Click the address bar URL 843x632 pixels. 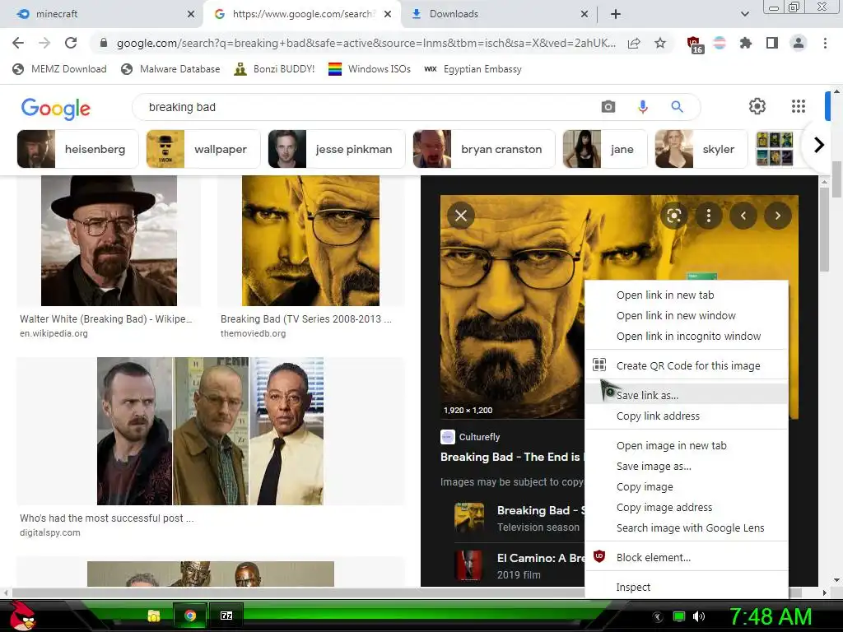point(366,43)
